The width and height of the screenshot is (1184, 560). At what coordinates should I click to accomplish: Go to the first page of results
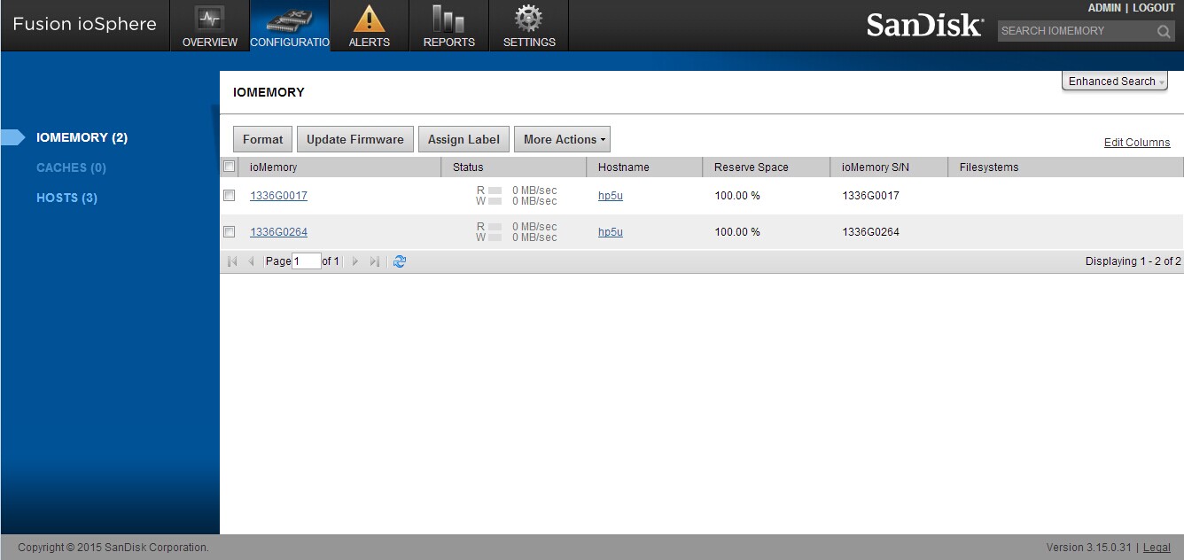tap(232, 261)
